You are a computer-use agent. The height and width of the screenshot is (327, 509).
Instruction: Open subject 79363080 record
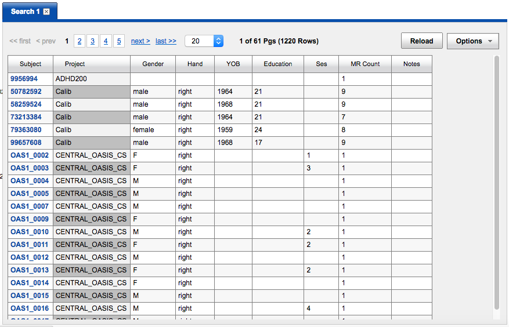pos(26,130)
